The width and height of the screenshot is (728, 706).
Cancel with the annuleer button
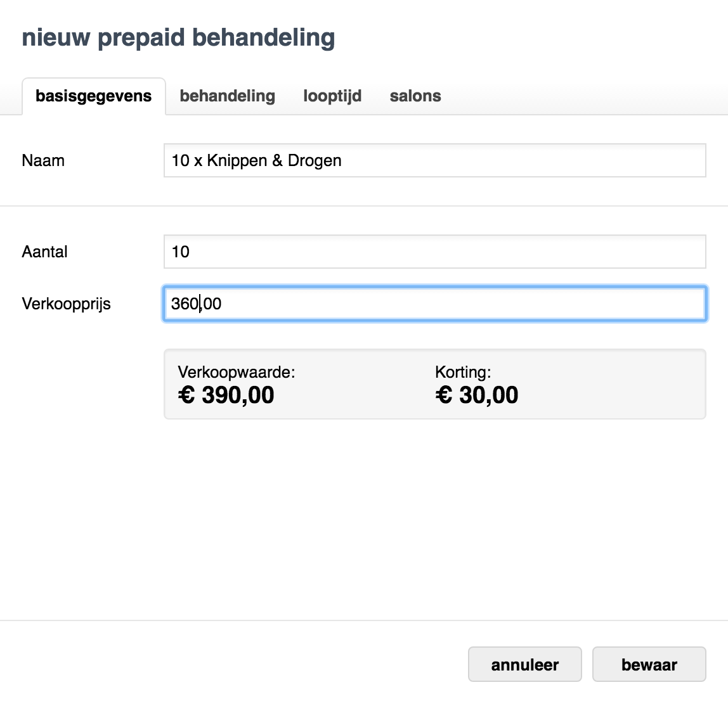(524, 664)
